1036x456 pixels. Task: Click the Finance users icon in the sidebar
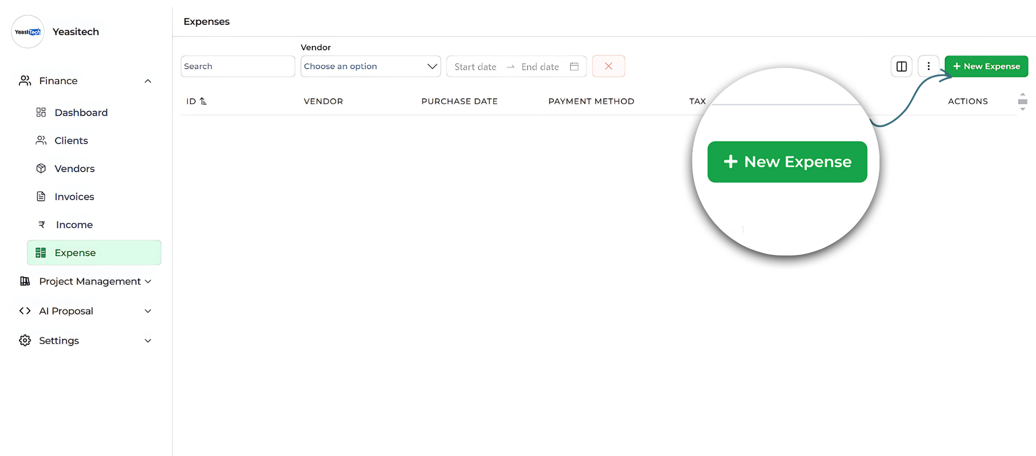click(x=25, y=81)
